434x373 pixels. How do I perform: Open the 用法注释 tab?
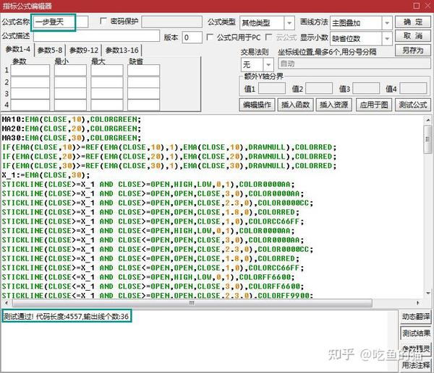[416, 365]
